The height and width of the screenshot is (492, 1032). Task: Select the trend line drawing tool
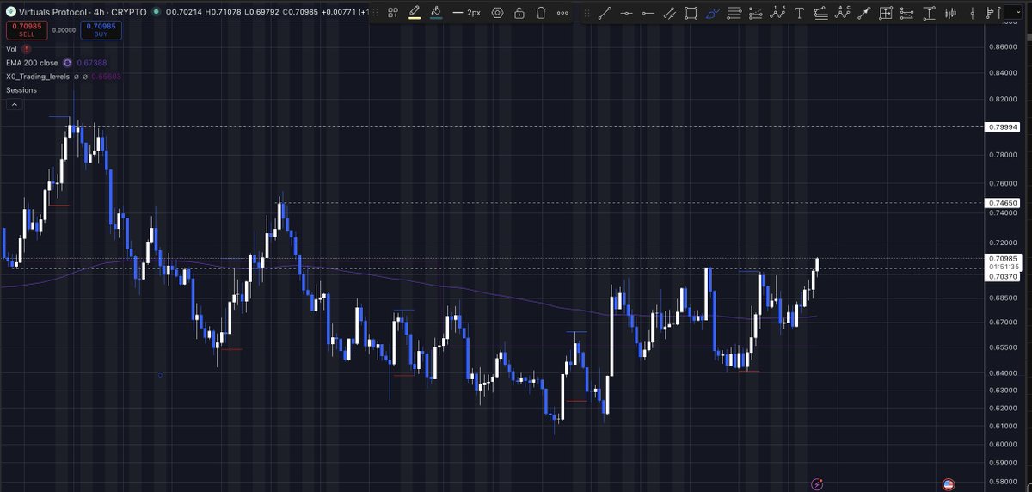(x=605, y=13)
